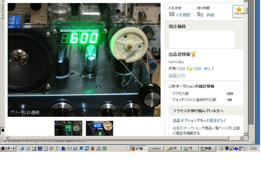
Task: Select the green LED board thumbnail
Action: [x=68, y=128]
